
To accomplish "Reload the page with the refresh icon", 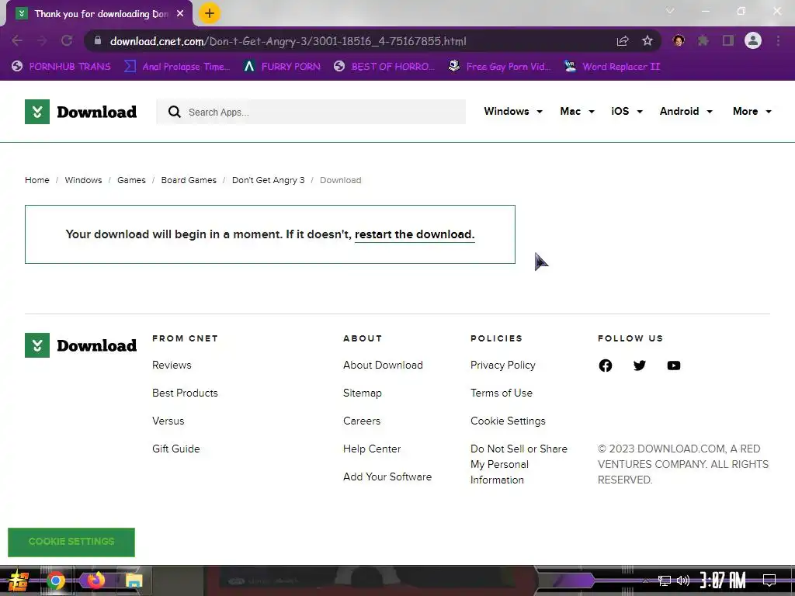I will pos(67,41).
